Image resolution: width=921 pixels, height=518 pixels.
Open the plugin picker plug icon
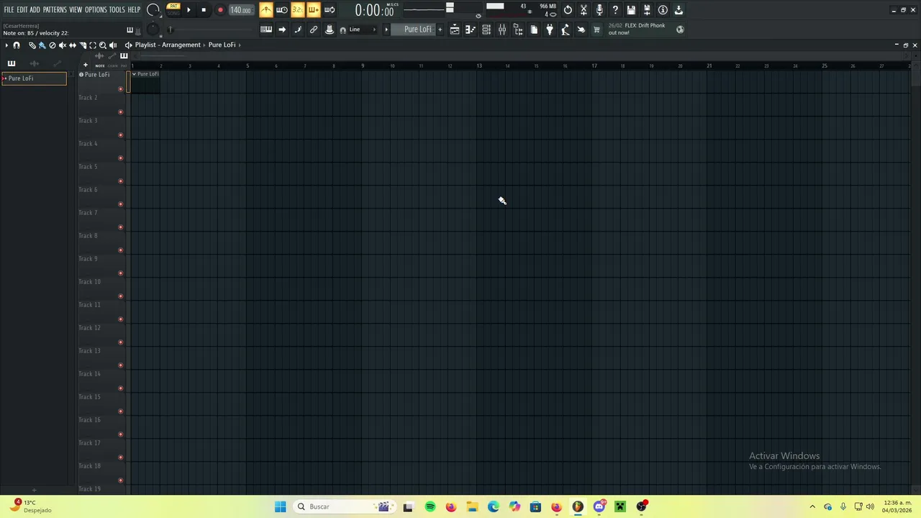550,29
